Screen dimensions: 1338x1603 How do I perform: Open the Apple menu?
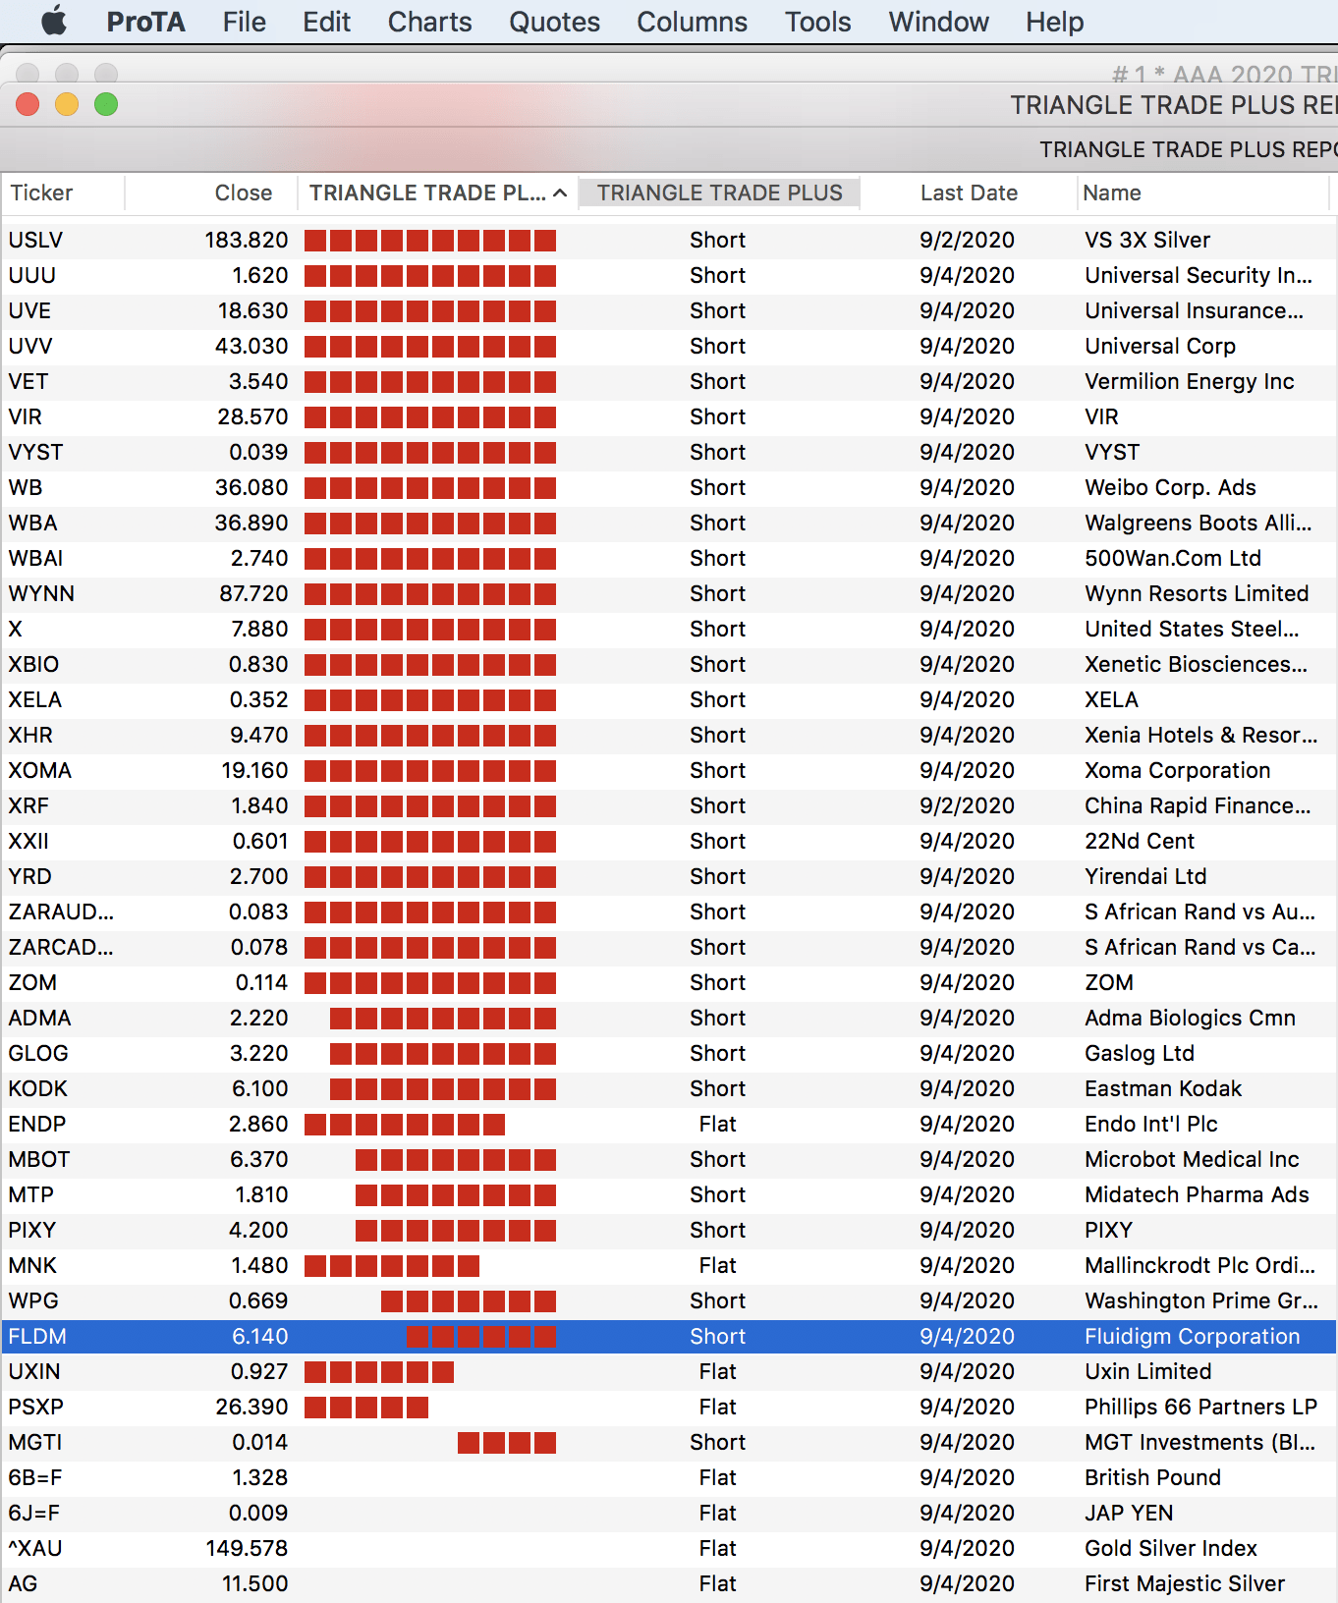tap(54, 21)
